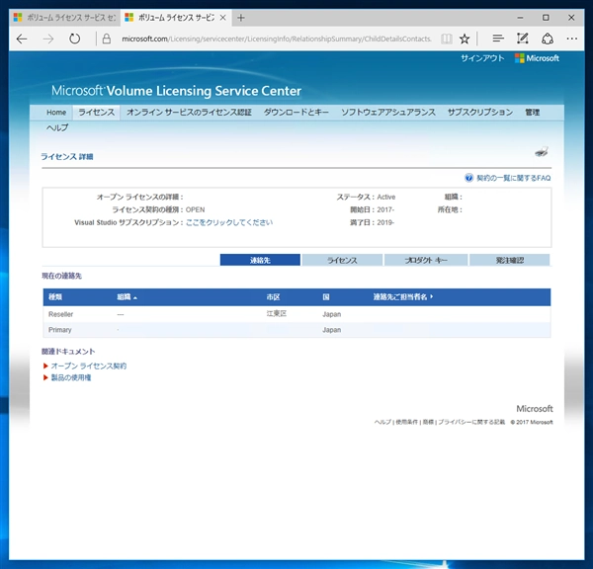
Task: Sort by 国 column header
Action: coord(326,297)
